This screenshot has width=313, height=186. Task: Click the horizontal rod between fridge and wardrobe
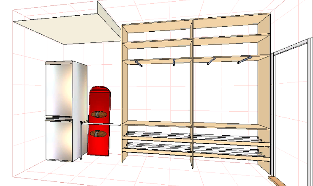pos(101,123)
